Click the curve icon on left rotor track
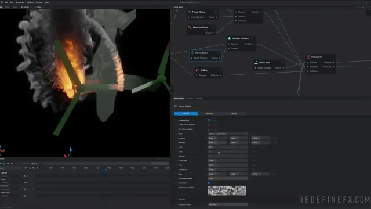The image size is (371, 209). [x=21, y=189]
